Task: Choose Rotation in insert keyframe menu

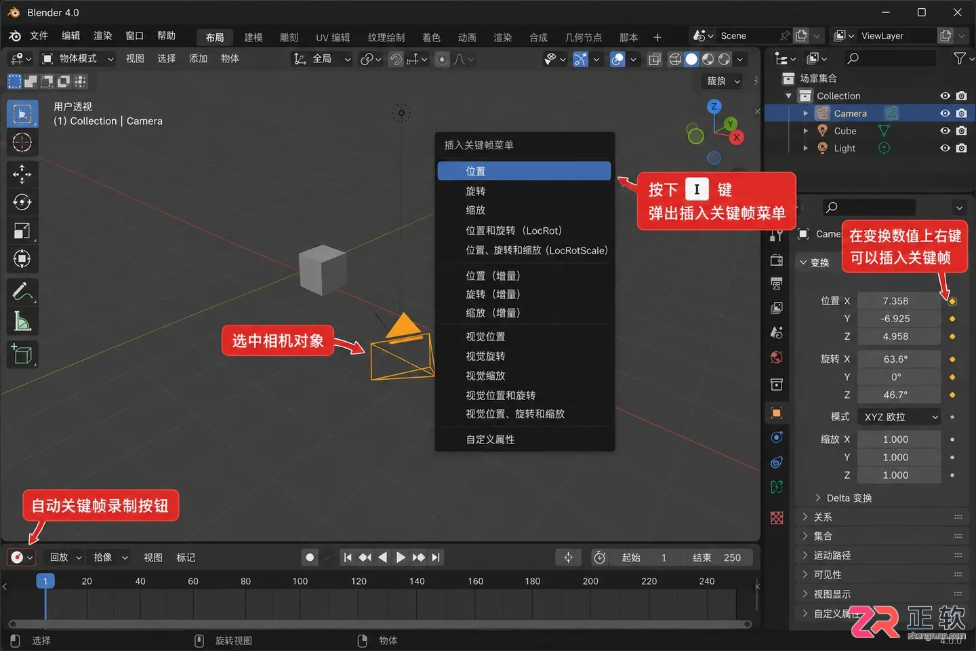Action: 525,191
